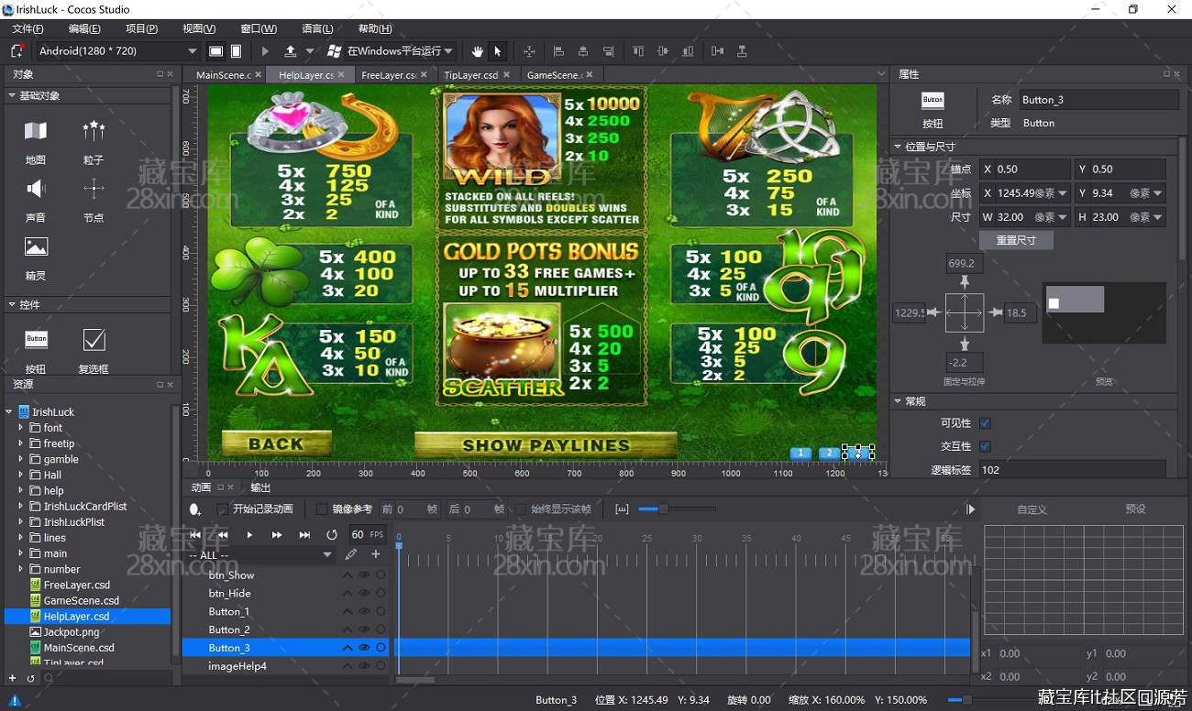Viewport: 1192px width, 711px height.
Task: Click the SHOW PAYLINES button in canvas
Action: click(546, 445)
